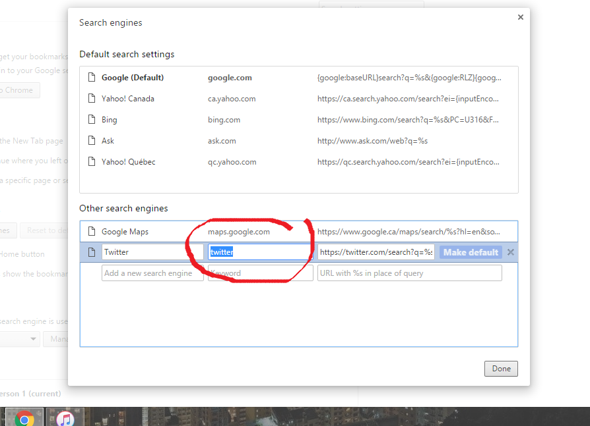Click the Add a new search engine field
The width and height of the screenshot is (590, 426).
click(152, 273)
